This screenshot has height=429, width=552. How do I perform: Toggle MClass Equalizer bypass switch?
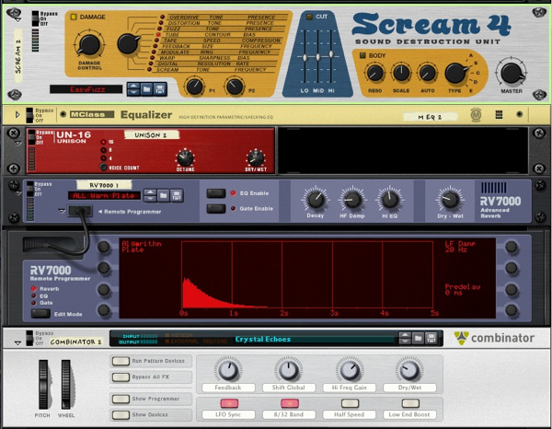[x=30, y=115]
